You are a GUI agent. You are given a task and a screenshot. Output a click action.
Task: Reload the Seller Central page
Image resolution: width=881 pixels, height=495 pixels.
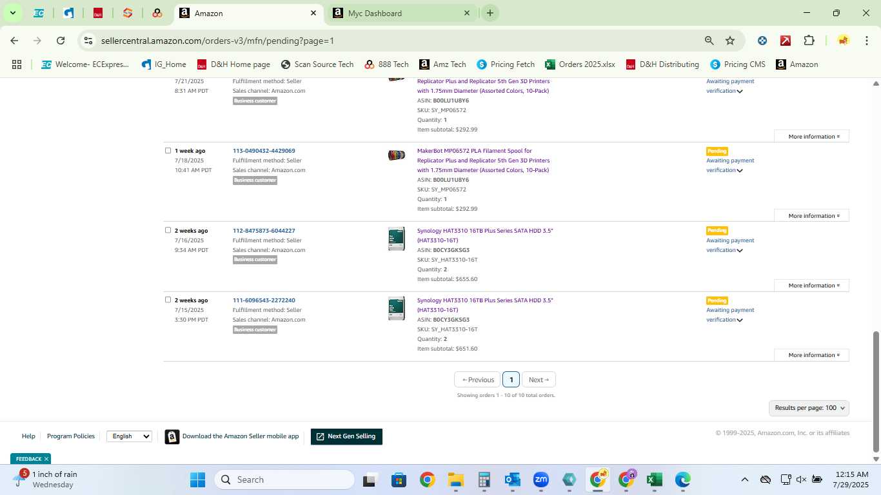[x=61, y=41]
